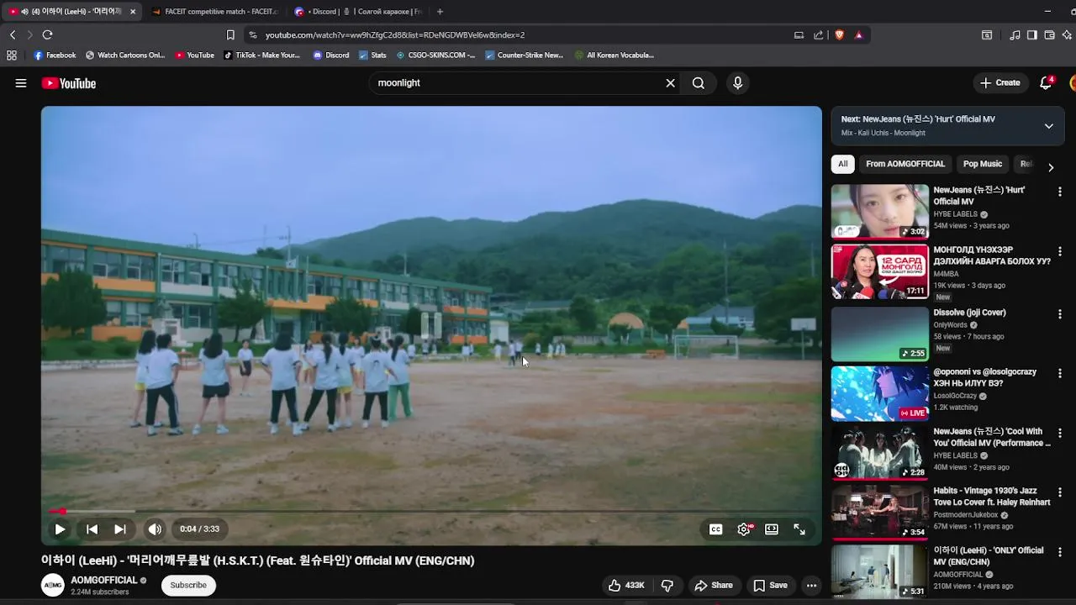Switch to the Discord browser tab

pyautogui.click(x=358, y=12)
